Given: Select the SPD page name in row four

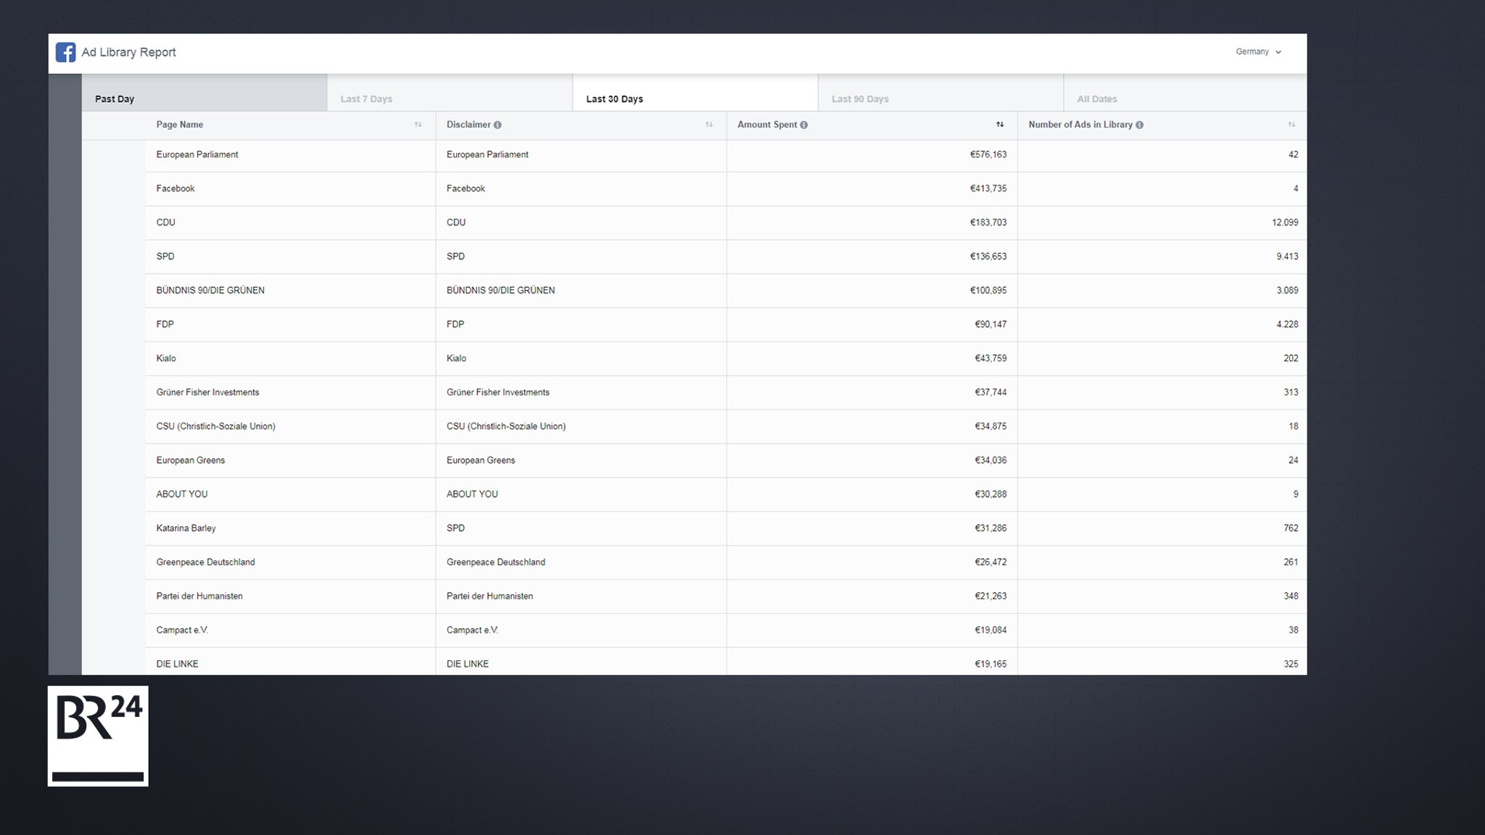Looking at the screenshot, I should tap(165, 257).
